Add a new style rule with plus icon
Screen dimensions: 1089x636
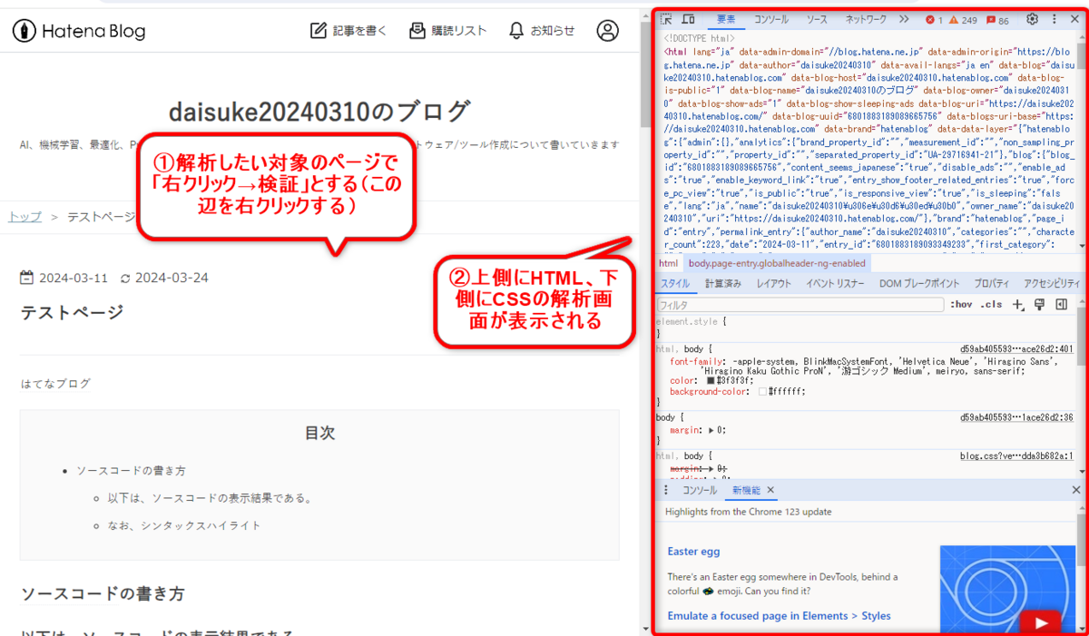(x=1018, y=305)
